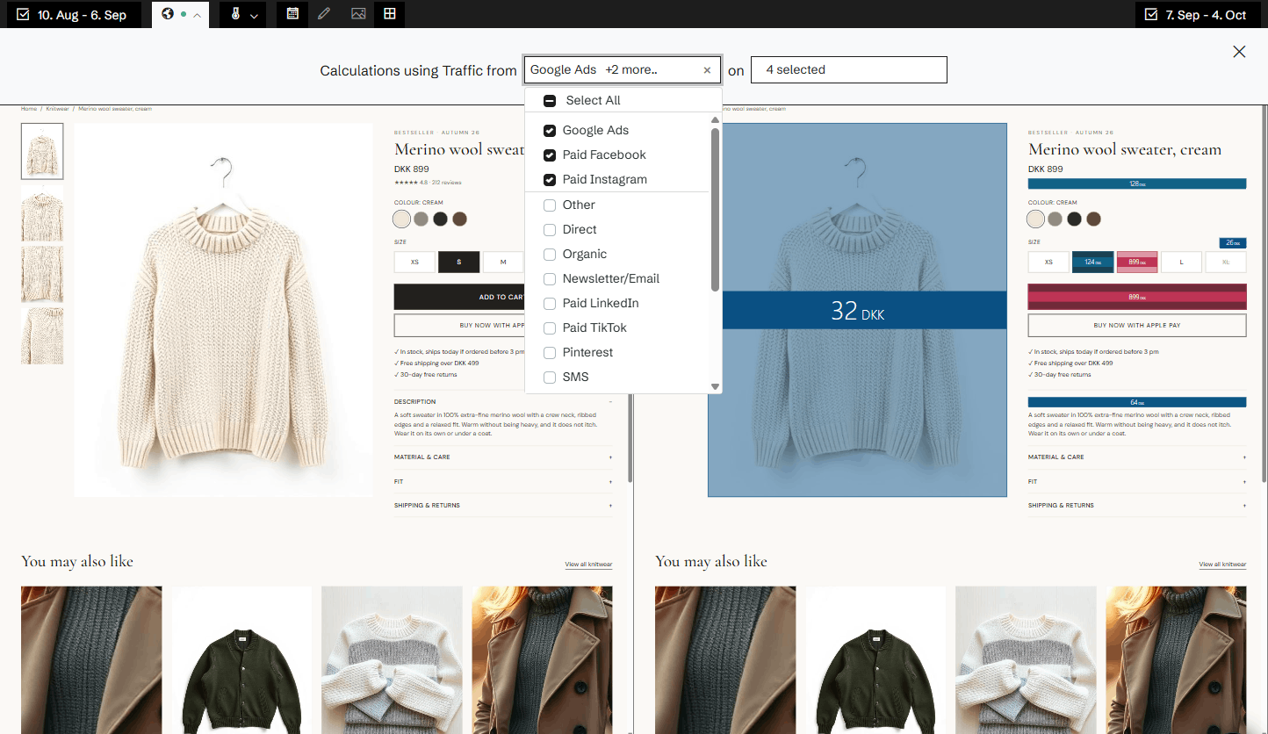Tick the Paid LinkedIn option
Screen dimensions: 1268x734
[550, 304]
